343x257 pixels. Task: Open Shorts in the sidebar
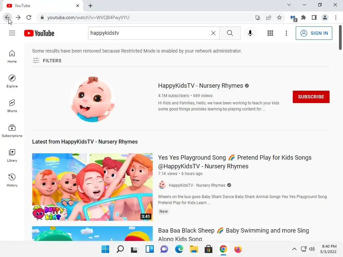tap(12, 106)
